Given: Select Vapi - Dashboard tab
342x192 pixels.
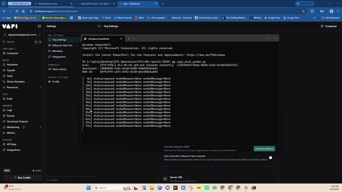Looking at the screenshot, I should click(138, 4).
